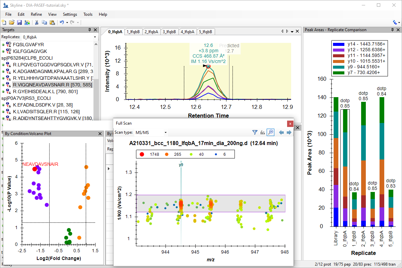Pin the Peak Areas panel

[393, 30]
